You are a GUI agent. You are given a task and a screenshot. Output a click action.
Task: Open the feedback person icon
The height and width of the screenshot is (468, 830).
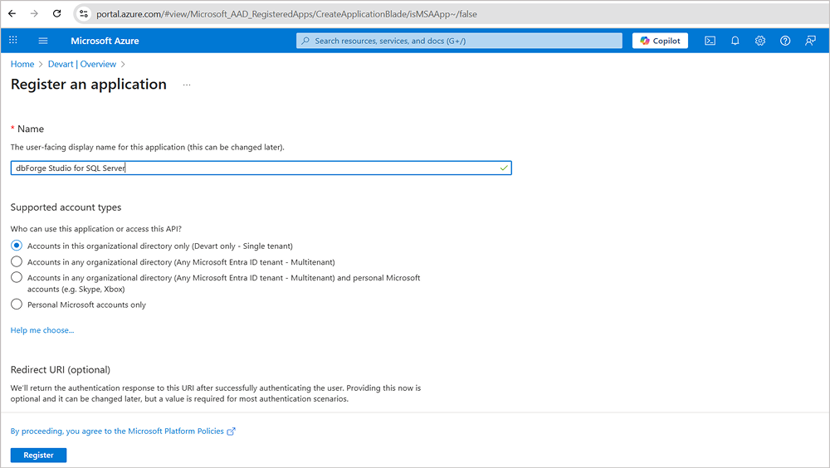coord(810,41)
